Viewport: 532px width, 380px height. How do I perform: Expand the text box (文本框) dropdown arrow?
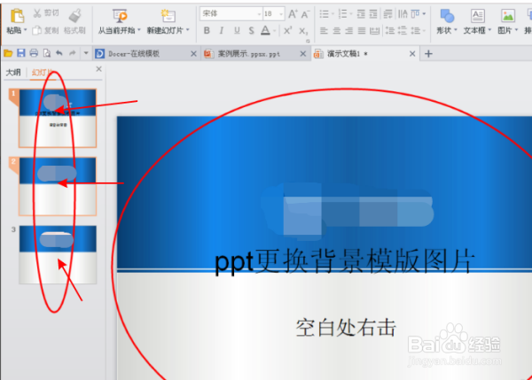pos(489,30)
